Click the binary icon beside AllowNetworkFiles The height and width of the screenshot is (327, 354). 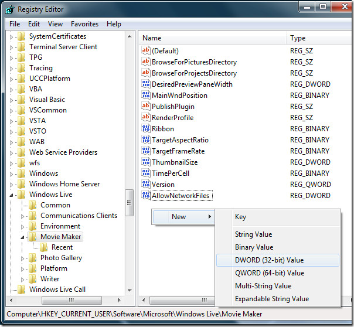click(146, 195)
